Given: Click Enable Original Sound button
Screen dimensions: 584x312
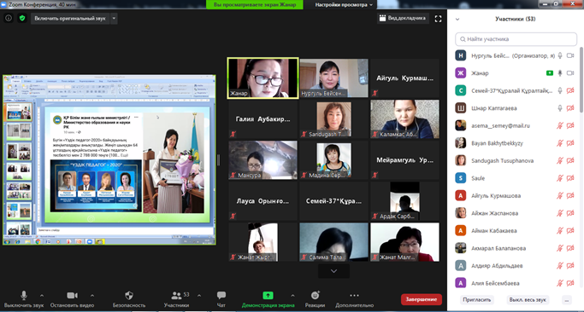Looking at the screenshot, I should coord(70,18).
